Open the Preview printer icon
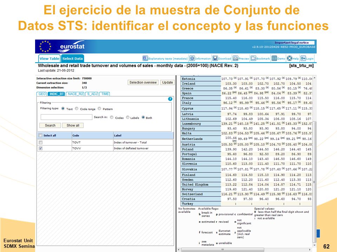The image size is (337, 252). (x=236, y=58)
